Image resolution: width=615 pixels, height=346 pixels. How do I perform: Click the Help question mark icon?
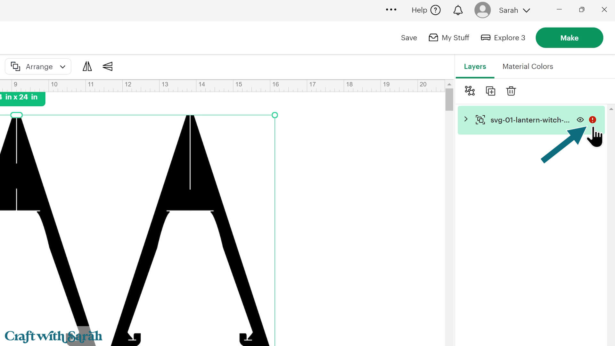tap(435, 10)
